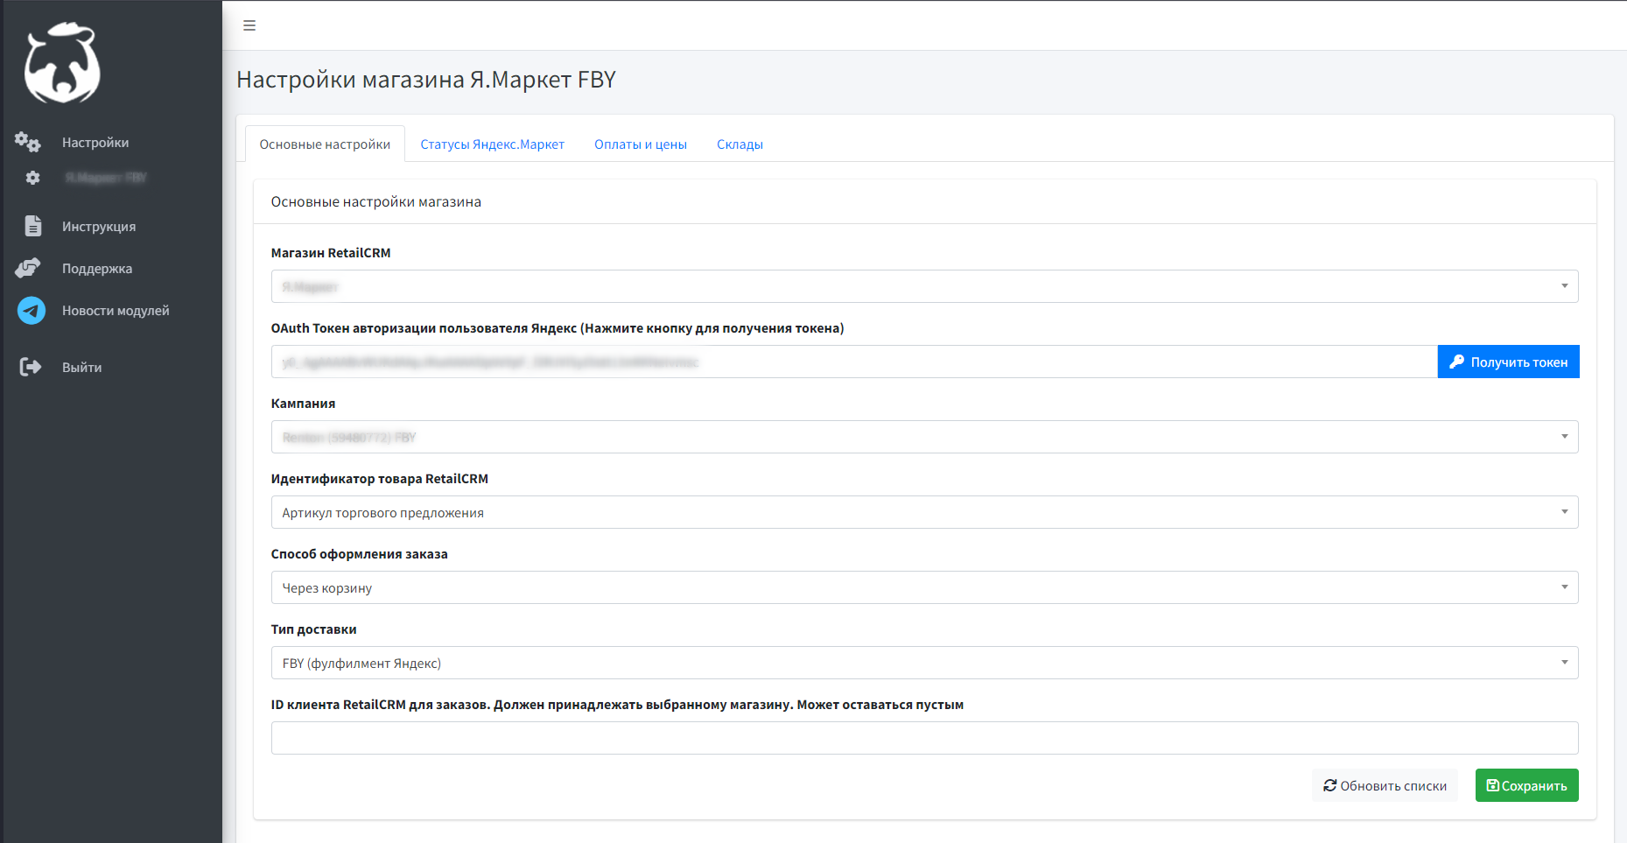Toggle the hamburger menu icon
The image size is (1627, 843).
[249, 25]
